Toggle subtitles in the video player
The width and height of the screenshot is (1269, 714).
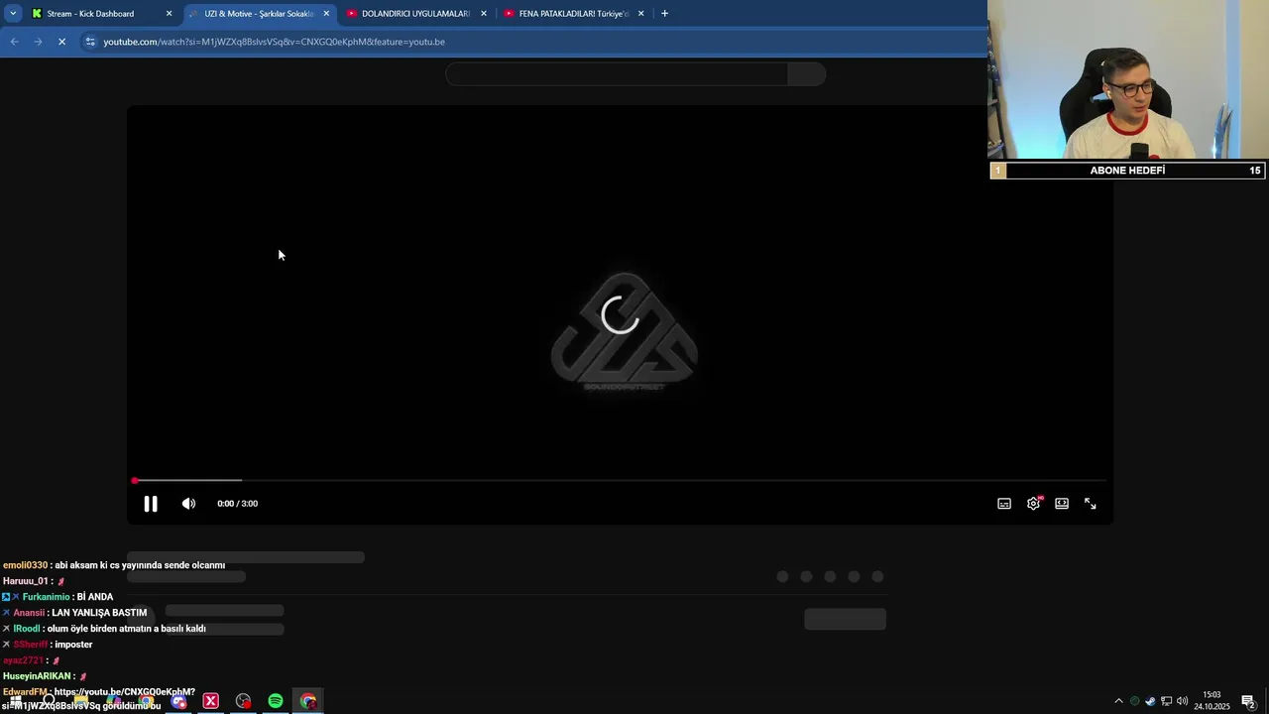[1004, 504]
